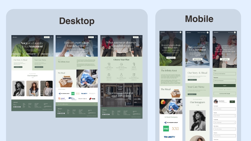Tap the 'Get Started' button on mobile
251x141 pixels.
225,59
